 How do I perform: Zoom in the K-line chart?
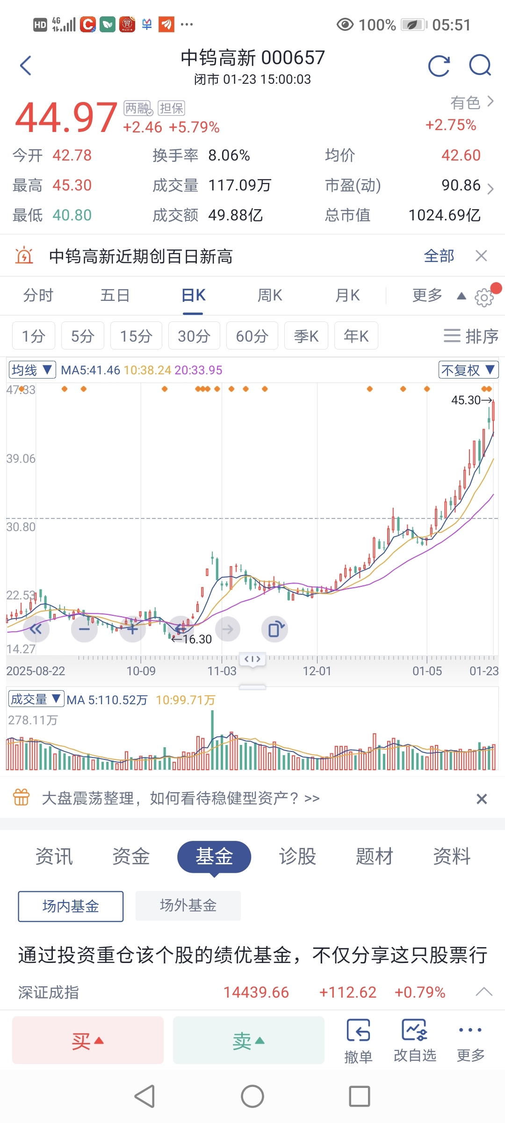(x=133, y=629)
